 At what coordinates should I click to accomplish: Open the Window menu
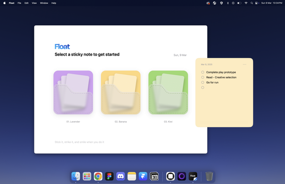tap(44, 3)
